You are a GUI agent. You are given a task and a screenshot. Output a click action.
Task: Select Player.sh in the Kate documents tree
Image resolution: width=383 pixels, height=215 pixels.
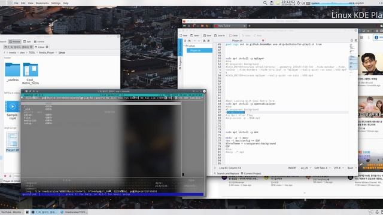[x=199, y=50]
